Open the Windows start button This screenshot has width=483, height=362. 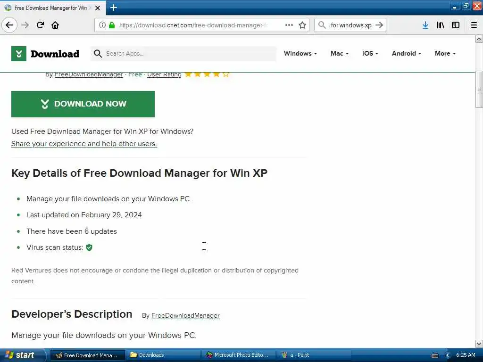pyautogui.click(x=22, y=355)
